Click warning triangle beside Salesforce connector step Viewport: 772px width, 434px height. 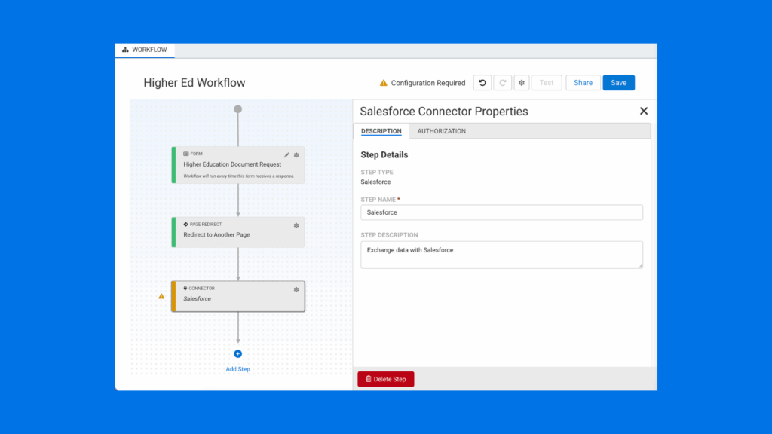click(x=161, y=296)
